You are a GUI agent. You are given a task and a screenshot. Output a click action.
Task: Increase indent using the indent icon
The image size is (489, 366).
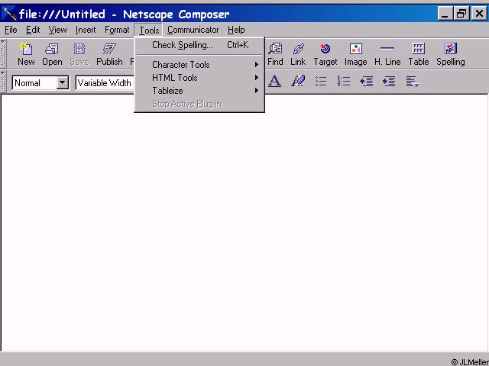pos(389,82)
